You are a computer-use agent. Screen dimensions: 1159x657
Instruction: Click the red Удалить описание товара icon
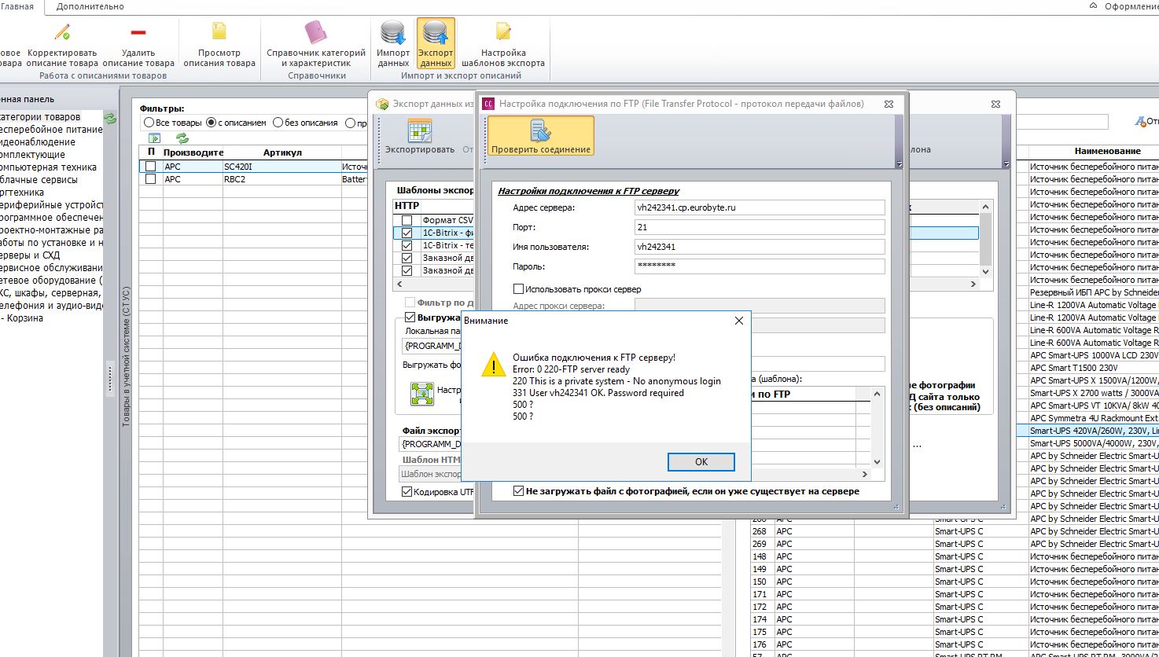pos(138,32)
